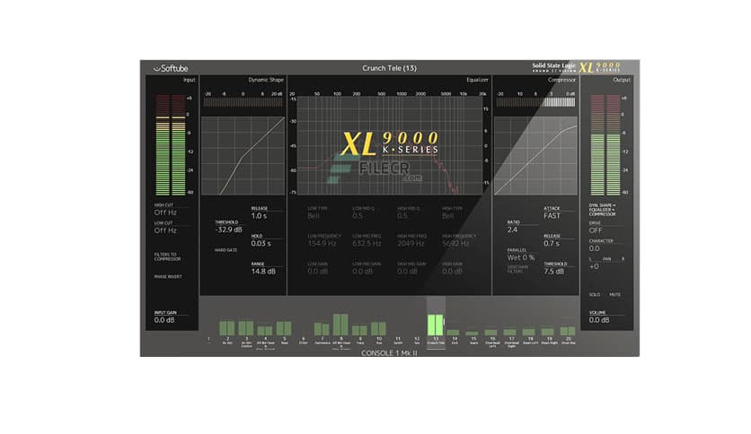Select channel 5 Bass meter

click(x=284, y=328)
